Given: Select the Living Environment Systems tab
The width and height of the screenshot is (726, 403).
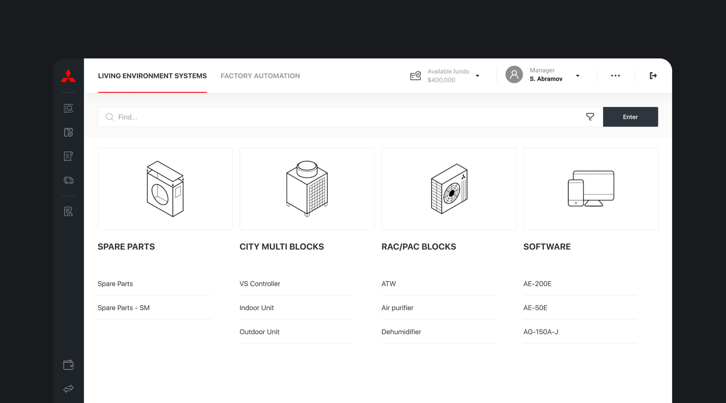Looking at the screenshot, I should point(152,76).
